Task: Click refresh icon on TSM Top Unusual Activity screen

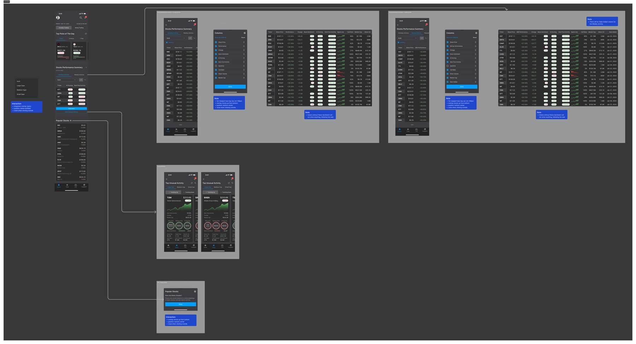Action: [192, 183]
